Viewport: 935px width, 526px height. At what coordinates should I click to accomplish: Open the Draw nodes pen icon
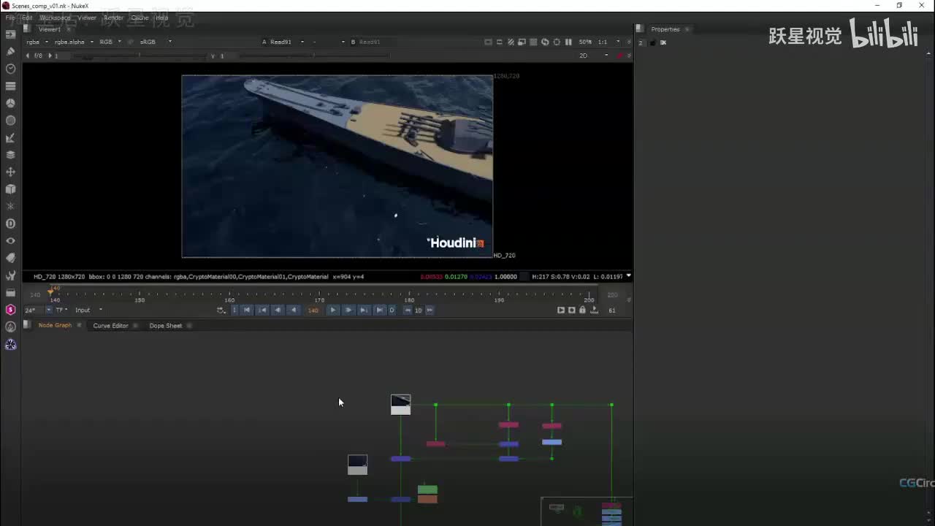(10, 51)
